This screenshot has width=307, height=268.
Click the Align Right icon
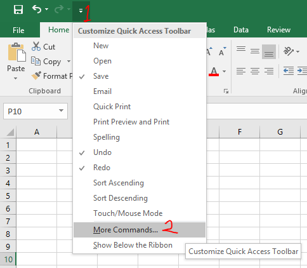click(x=269, y=71)
